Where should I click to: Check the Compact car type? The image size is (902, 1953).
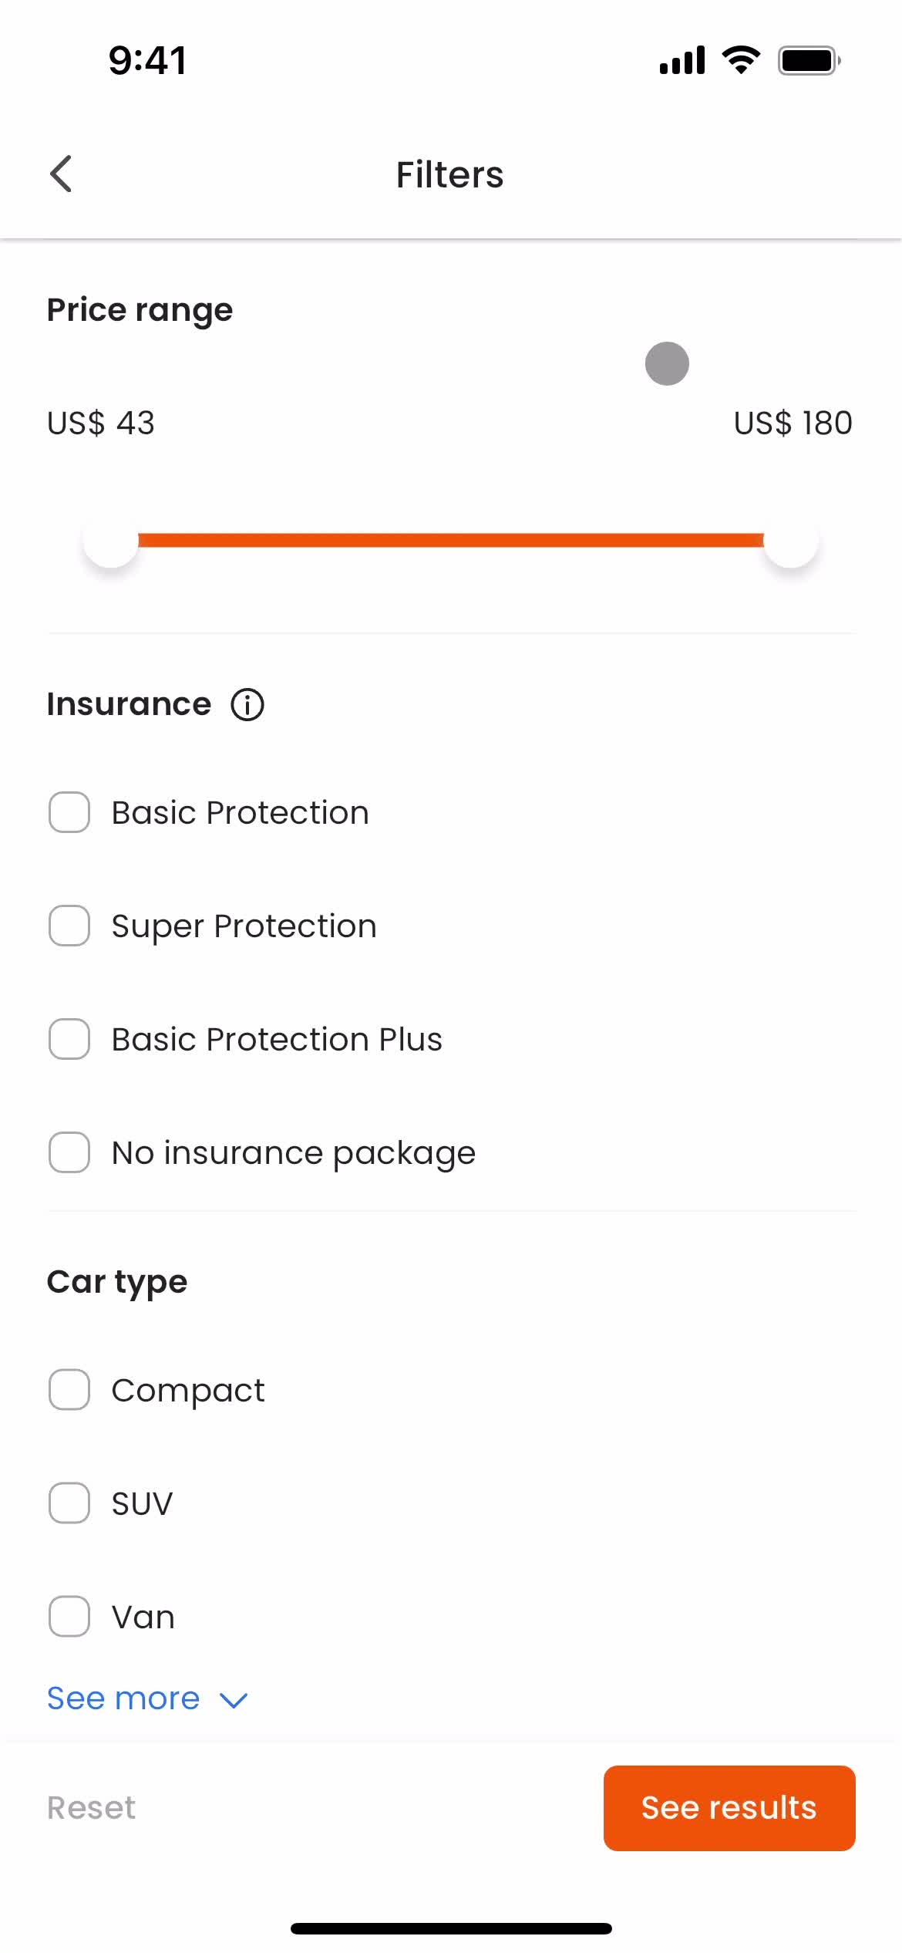[x=69, y=1390]
